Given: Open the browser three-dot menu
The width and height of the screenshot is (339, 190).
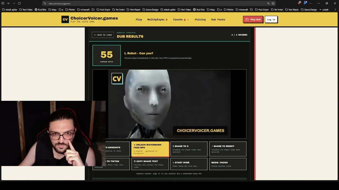Looking at the screenshot, I should pos(311,3).
